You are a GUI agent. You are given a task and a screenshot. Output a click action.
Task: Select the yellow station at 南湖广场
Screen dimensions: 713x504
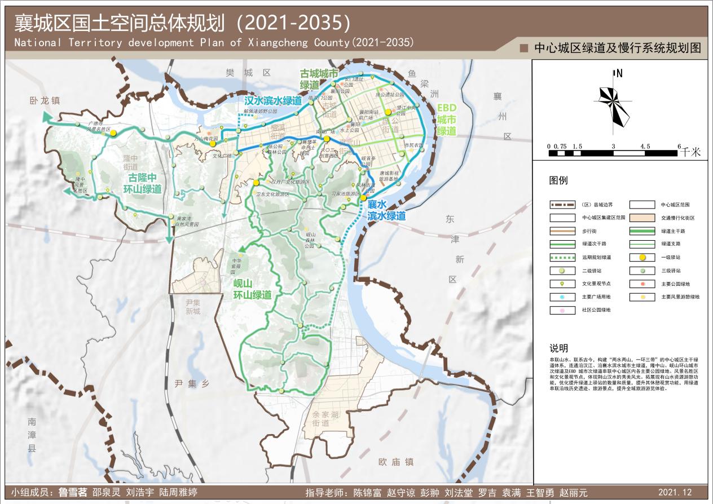point(327,138)
